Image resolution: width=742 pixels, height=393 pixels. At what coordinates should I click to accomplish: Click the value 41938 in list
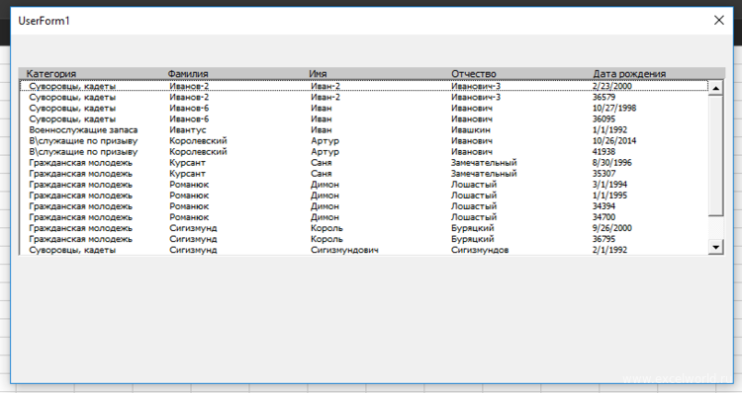603,152
